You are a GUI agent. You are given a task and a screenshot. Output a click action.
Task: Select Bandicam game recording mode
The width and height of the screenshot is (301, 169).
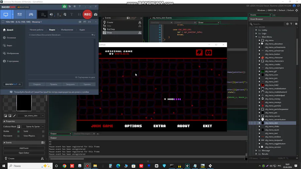click(x=31, y=15)
